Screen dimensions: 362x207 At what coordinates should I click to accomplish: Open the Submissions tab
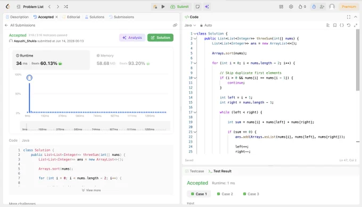point(122,17)
